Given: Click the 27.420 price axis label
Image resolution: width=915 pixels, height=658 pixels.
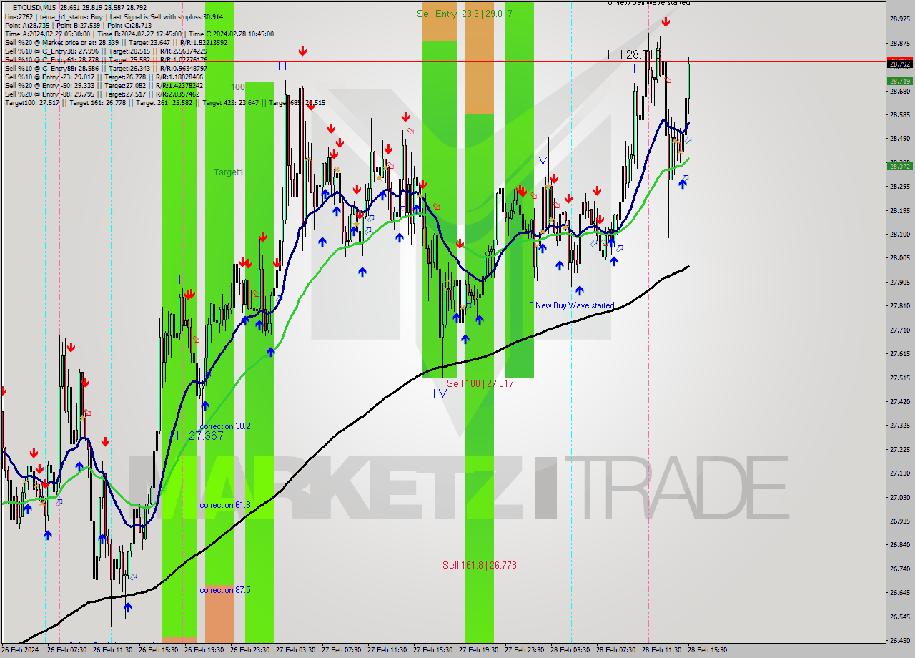Looking at the screenshot, I should [899, 402].
